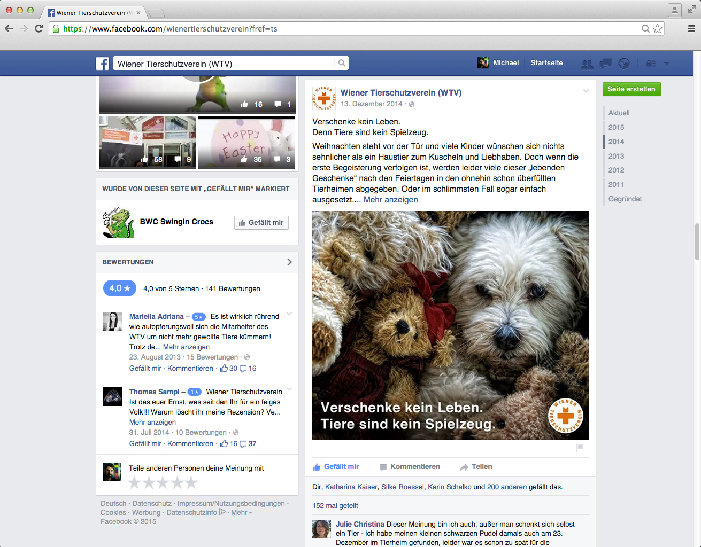Flag the dog photo post icon
The image size is (701, 547).
tap(580, 448)
